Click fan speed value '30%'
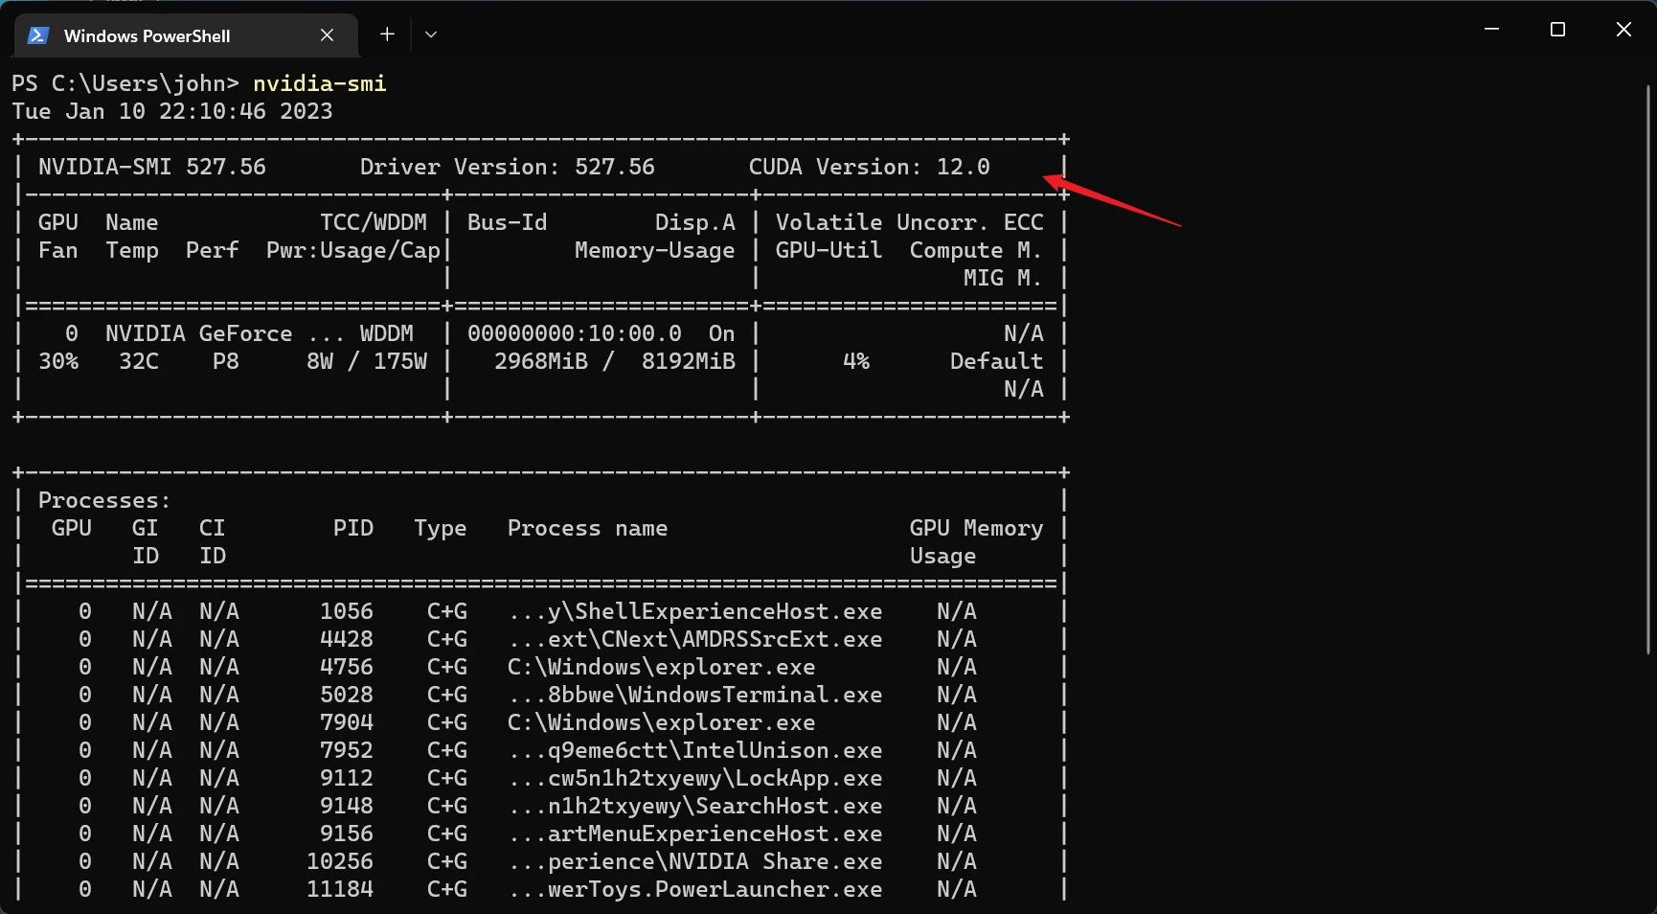This screenshot has height=914, width=1657. pos(58,361)
